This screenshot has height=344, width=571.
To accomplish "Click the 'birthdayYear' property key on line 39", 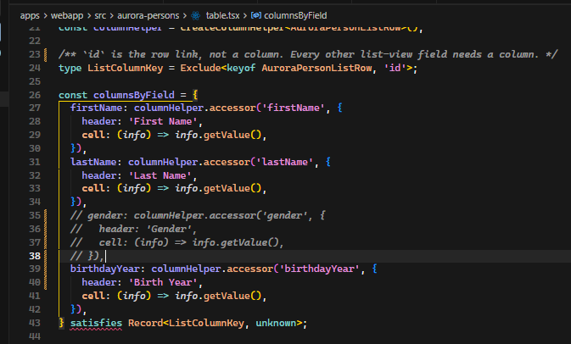I will (x=105, y=269).
